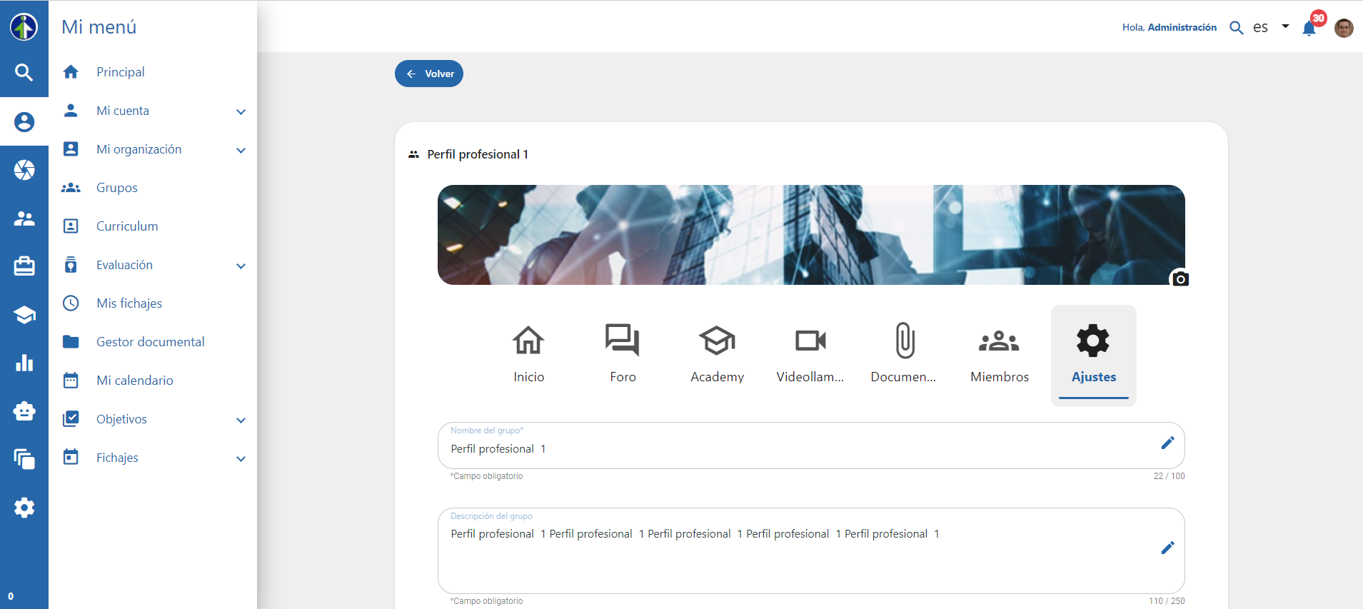Click the header search magnifier icon
The image size is (1363, 609).
[1236, 28]
